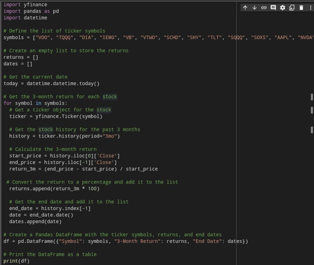Place cursor at the 'print(df)' statement

pos(16,261)
